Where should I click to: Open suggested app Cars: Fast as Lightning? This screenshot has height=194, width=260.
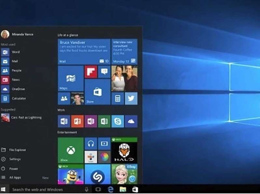click(21, 118)
